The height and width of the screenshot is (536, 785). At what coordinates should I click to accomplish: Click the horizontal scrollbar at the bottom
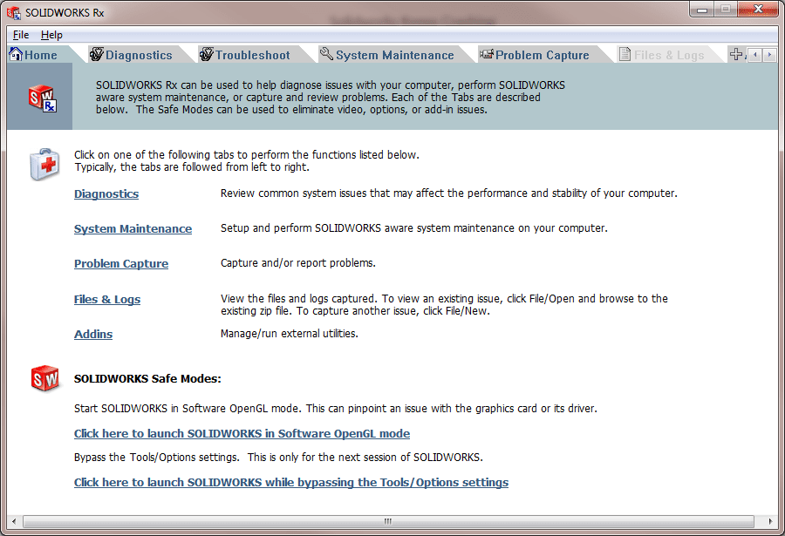pos(387,521)
